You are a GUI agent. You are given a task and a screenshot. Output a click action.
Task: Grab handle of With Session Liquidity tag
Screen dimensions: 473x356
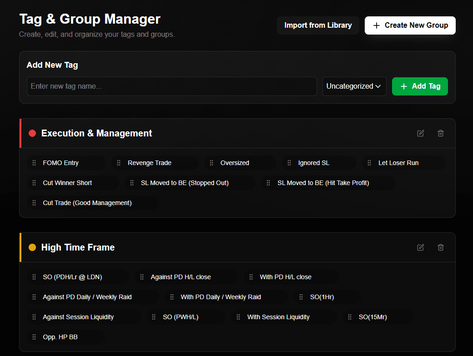tap(238, 317)
